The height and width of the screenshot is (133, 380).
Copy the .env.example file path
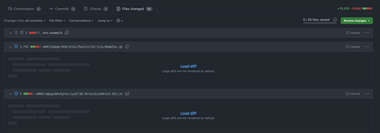[x=67, y=33]
